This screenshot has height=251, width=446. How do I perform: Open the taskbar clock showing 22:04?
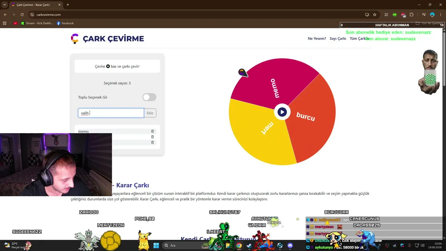coord(435,245)
